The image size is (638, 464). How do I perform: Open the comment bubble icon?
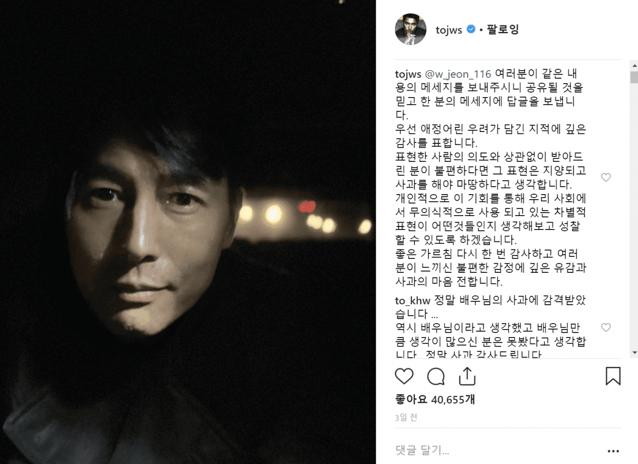pos(436,376)
